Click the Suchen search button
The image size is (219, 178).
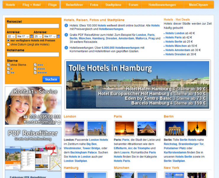coord(51,79)
